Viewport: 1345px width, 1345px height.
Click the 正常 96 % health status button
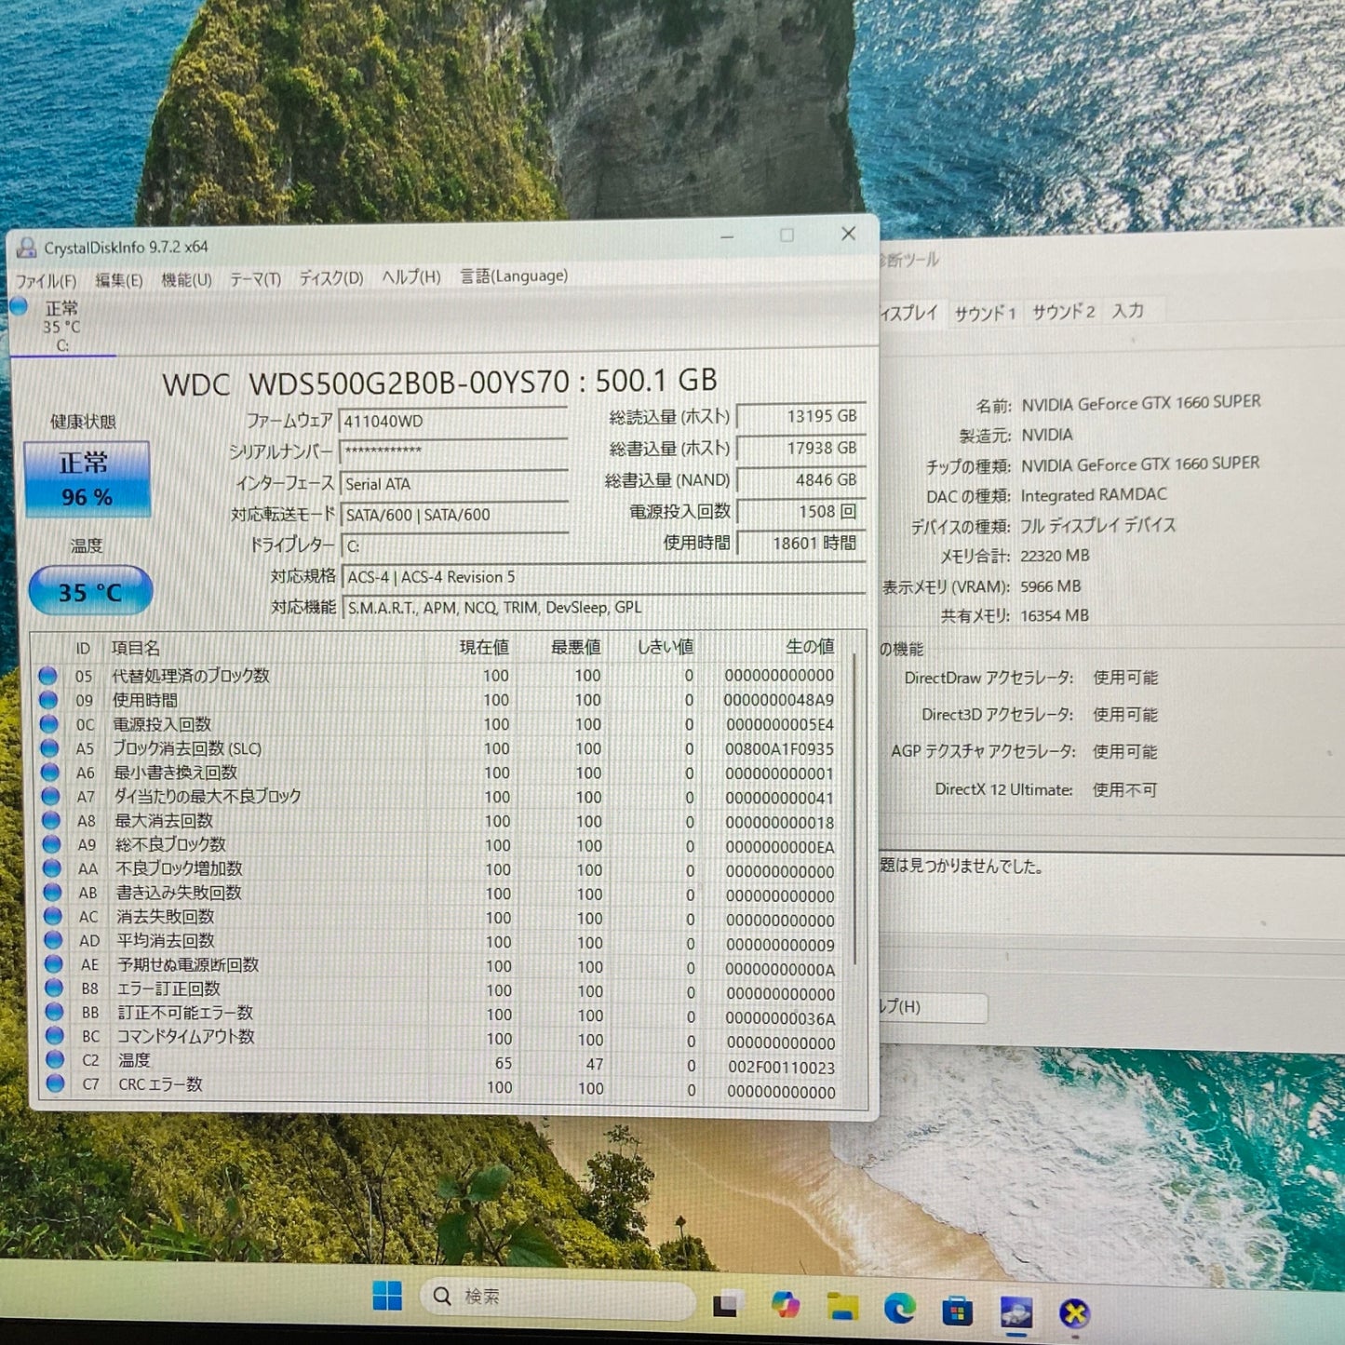(87, 479)
